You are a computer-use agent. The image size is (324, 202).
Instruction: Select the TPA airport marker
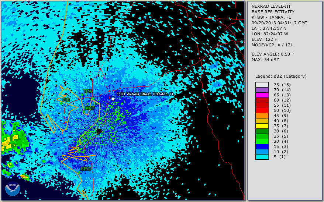[82, 95]
